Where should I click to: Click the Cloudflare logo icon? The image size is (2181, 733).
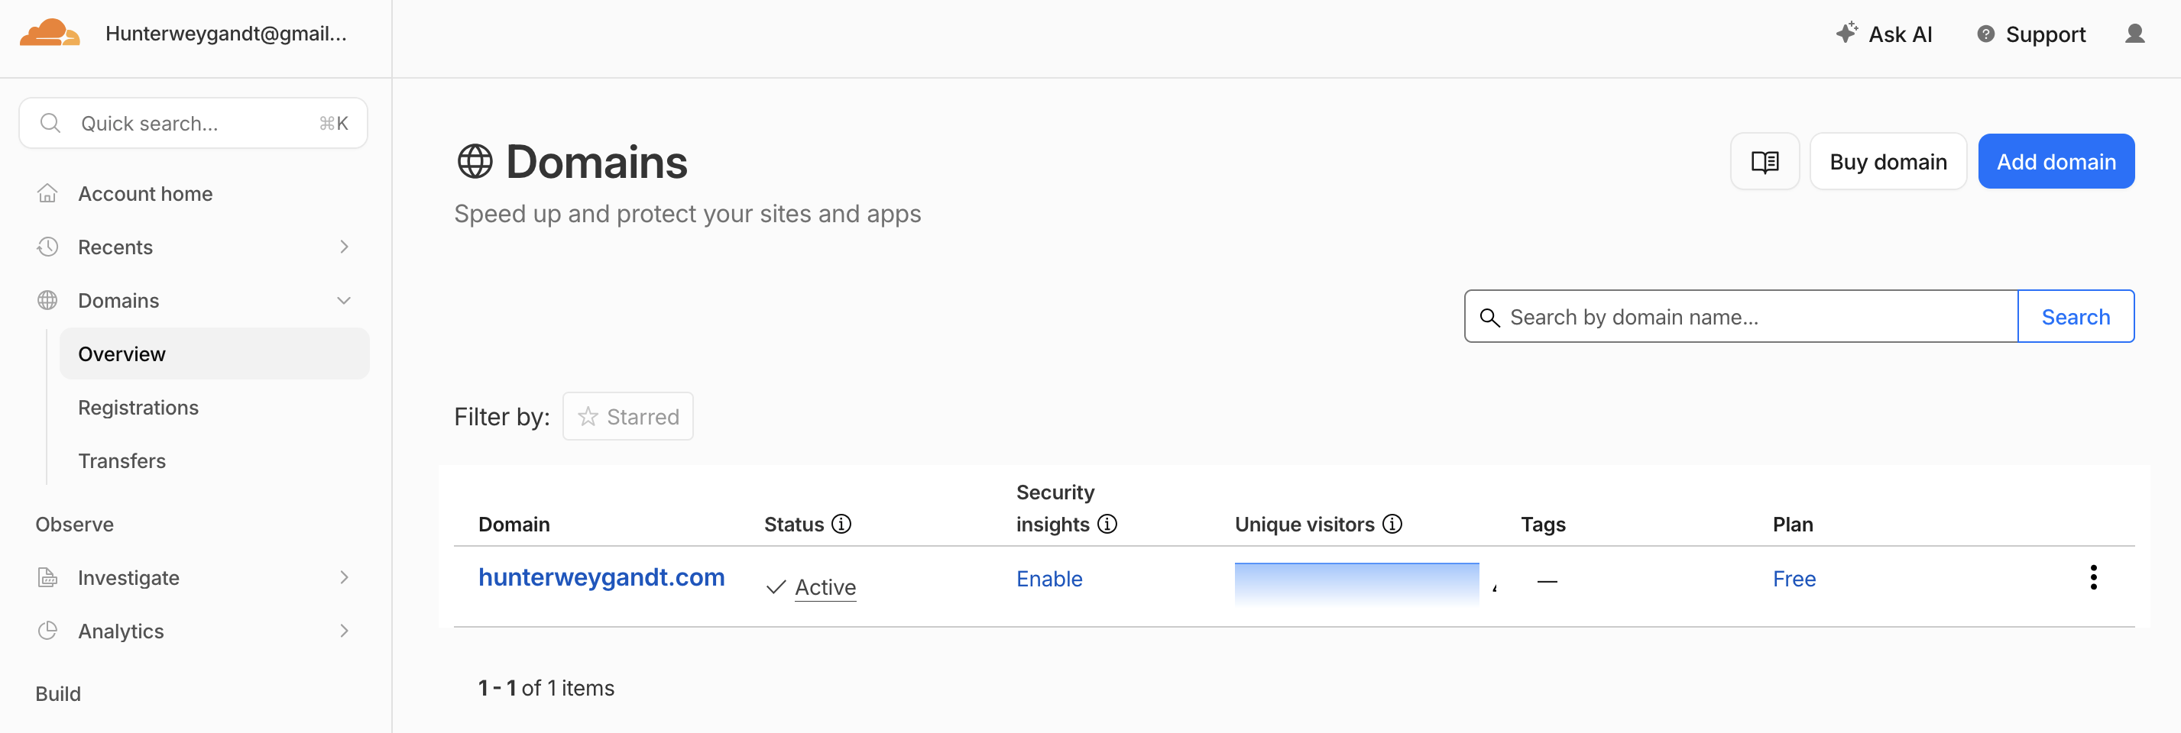point(50,33)
